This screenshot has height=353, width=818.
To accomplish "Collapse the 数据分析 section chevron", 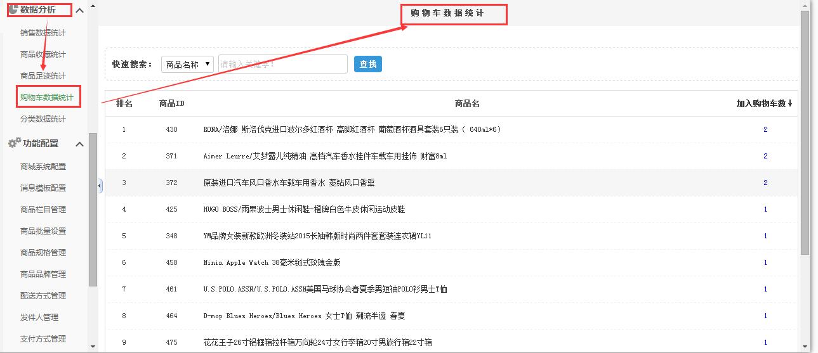I will click(x=79, y=10).
